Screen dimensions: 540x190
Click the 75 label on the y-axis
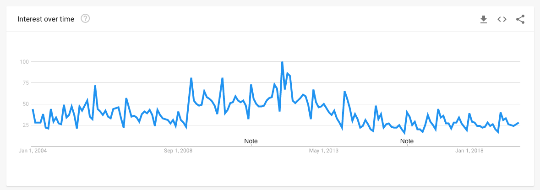click(25, 83)
